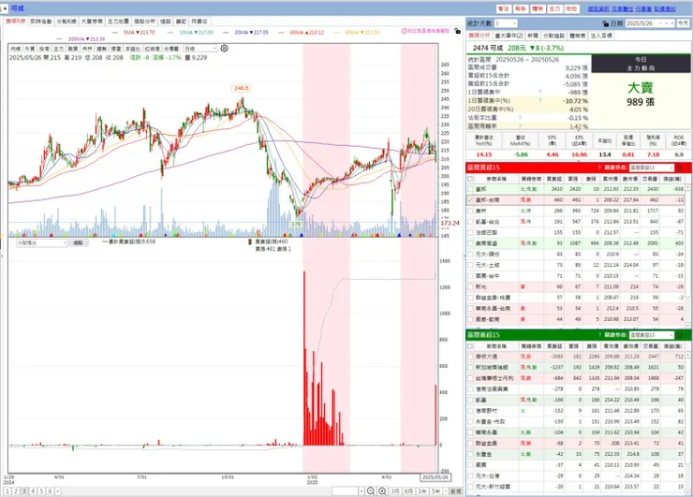Expand arrow after page 6 button
This screenshot has width=693, height=497.
(x=57, y=491)
